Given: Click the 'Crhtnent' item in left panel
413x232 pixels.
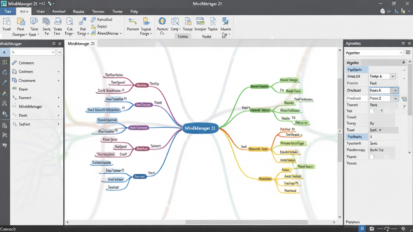Looking at the screenshot, I should click(x=26, y=63).
